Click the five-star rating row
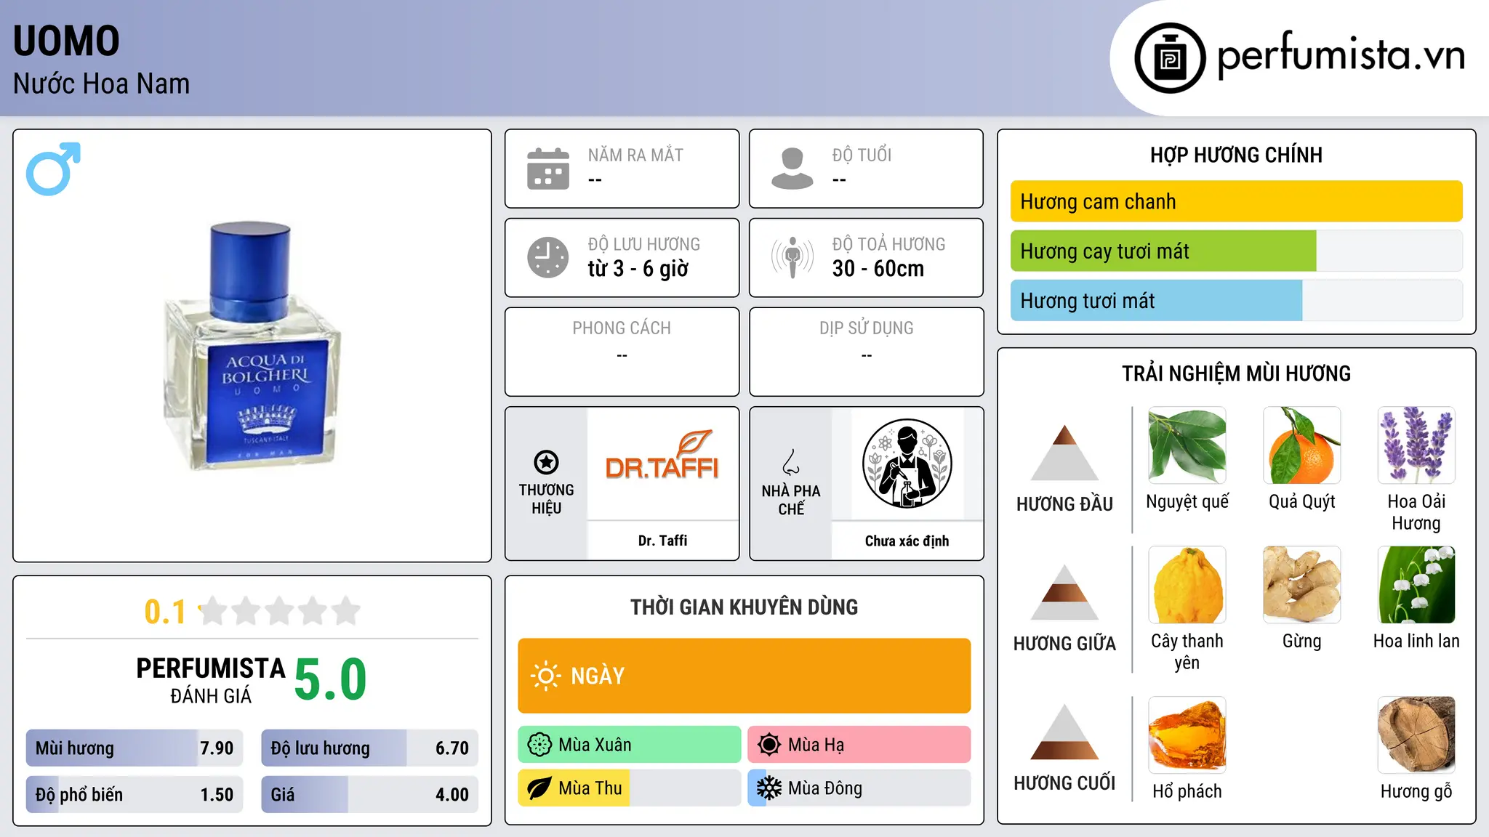The image size is (1489, 837). coord(279,611)
